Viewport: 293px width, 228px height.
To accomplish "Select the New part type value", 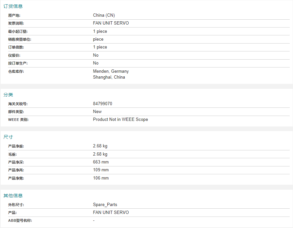I will pos(97,112).
